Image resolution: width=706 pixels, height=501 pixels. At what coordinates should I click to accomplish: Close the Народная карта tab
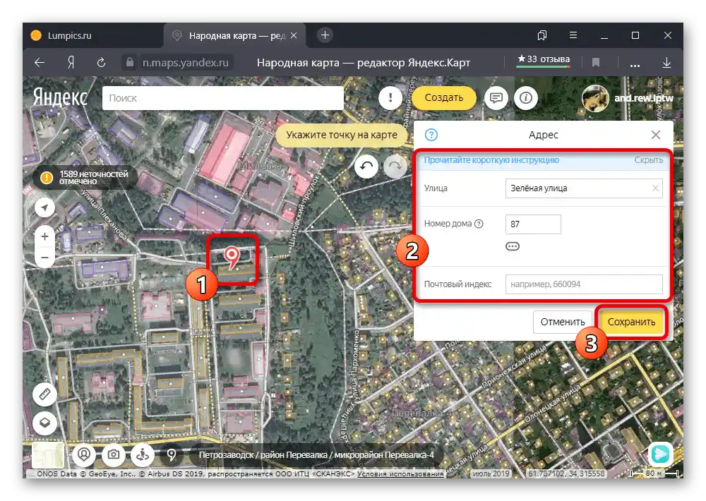[x=294, y=35]
